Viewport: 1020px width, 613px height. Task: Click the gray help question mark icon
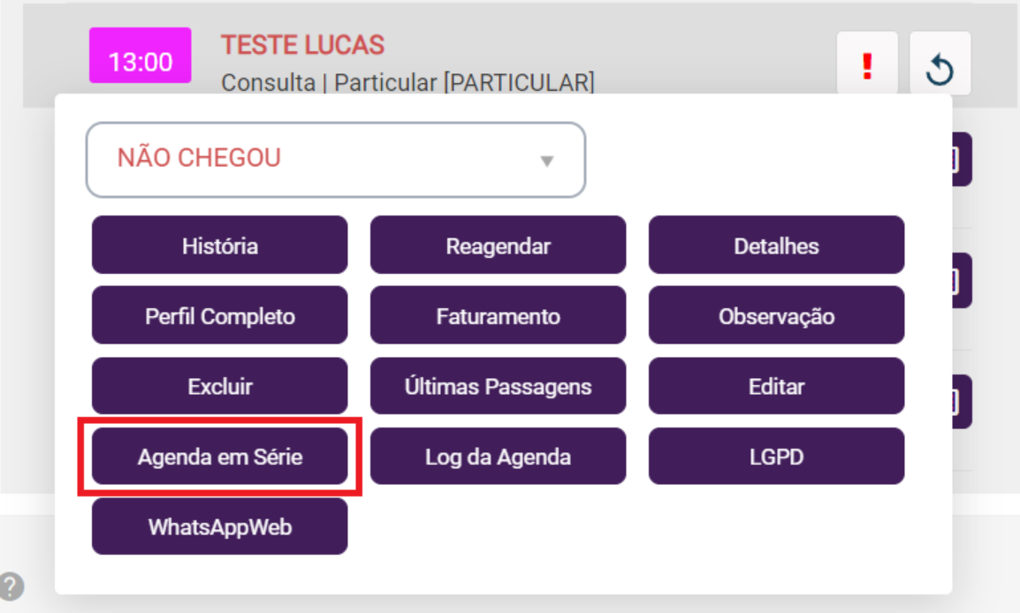[x=11, y=586]
